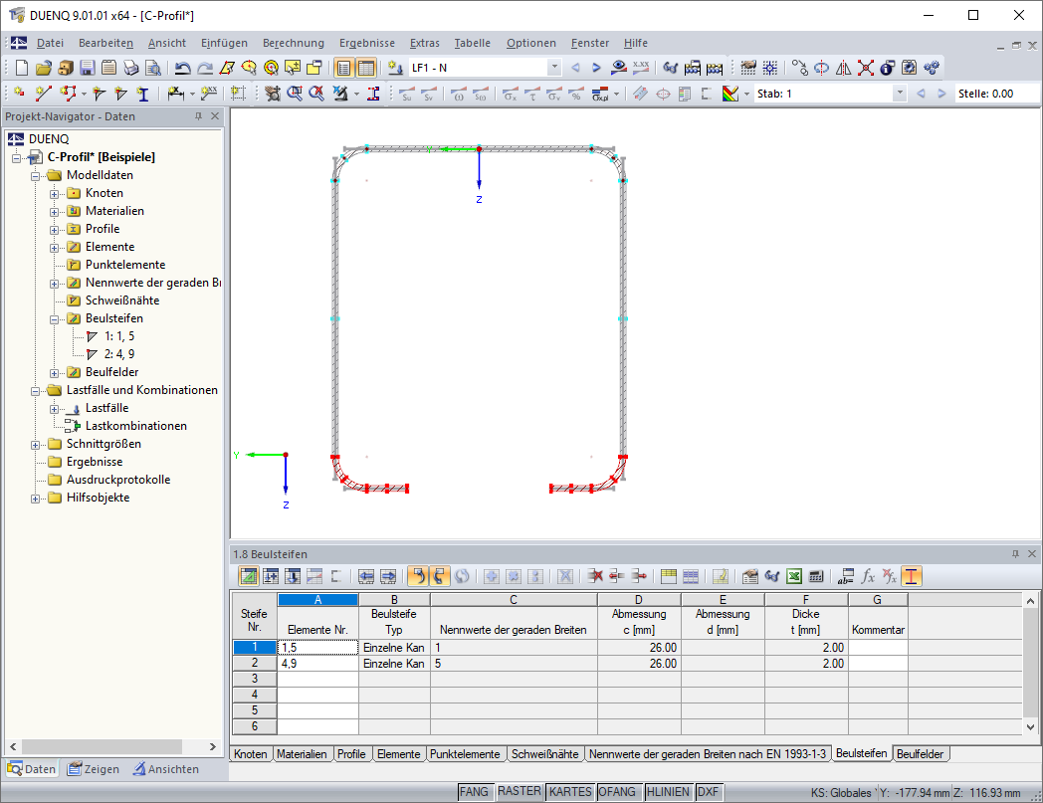Click the sigma x stress result icon
The width and height of the screenshot is (1043, 803).
[511, 94]
